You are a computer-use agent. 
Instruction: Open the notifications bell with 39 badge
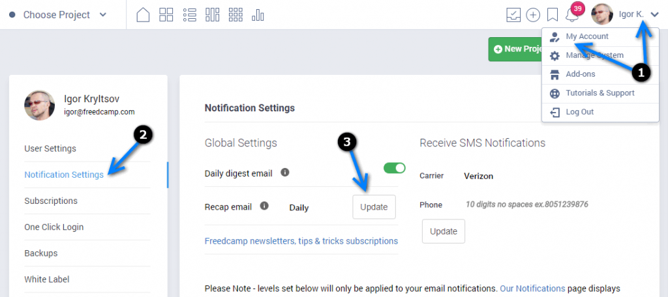[x=572, y=14]
